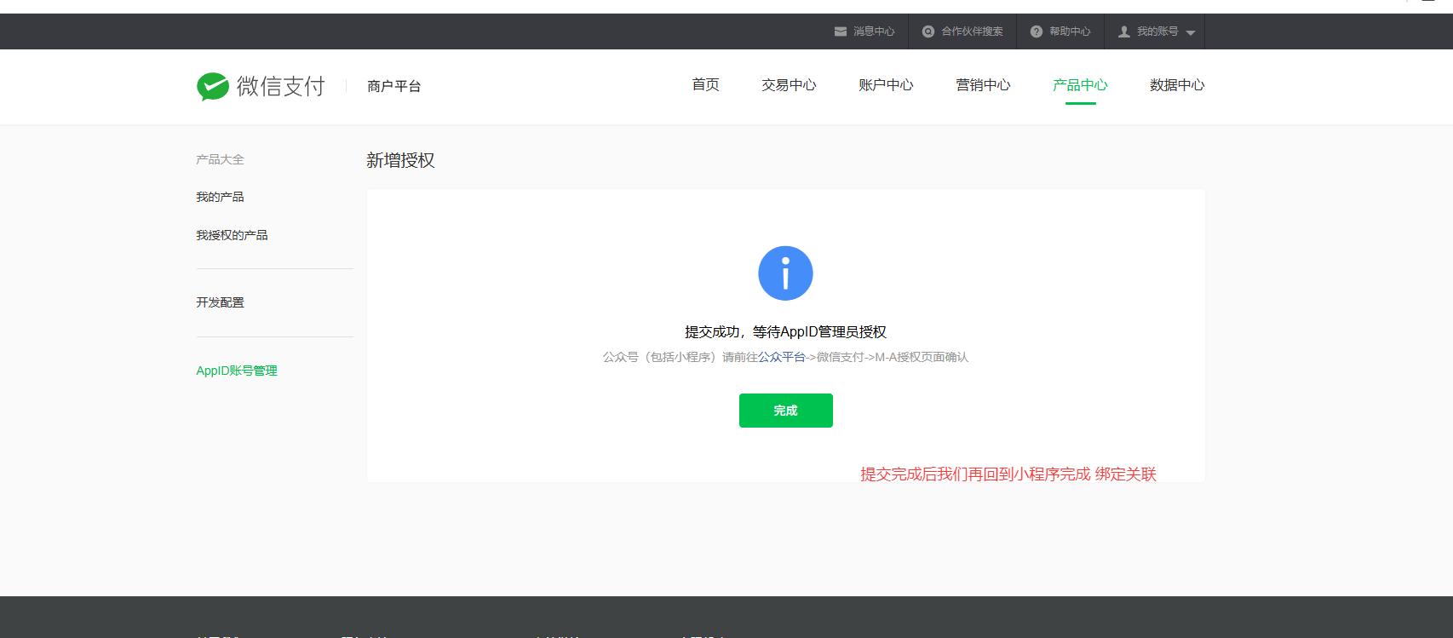
Task: Expand the 我的账号 dropdown arrow
Action: pyautogui.click(x=1191, y=32)
